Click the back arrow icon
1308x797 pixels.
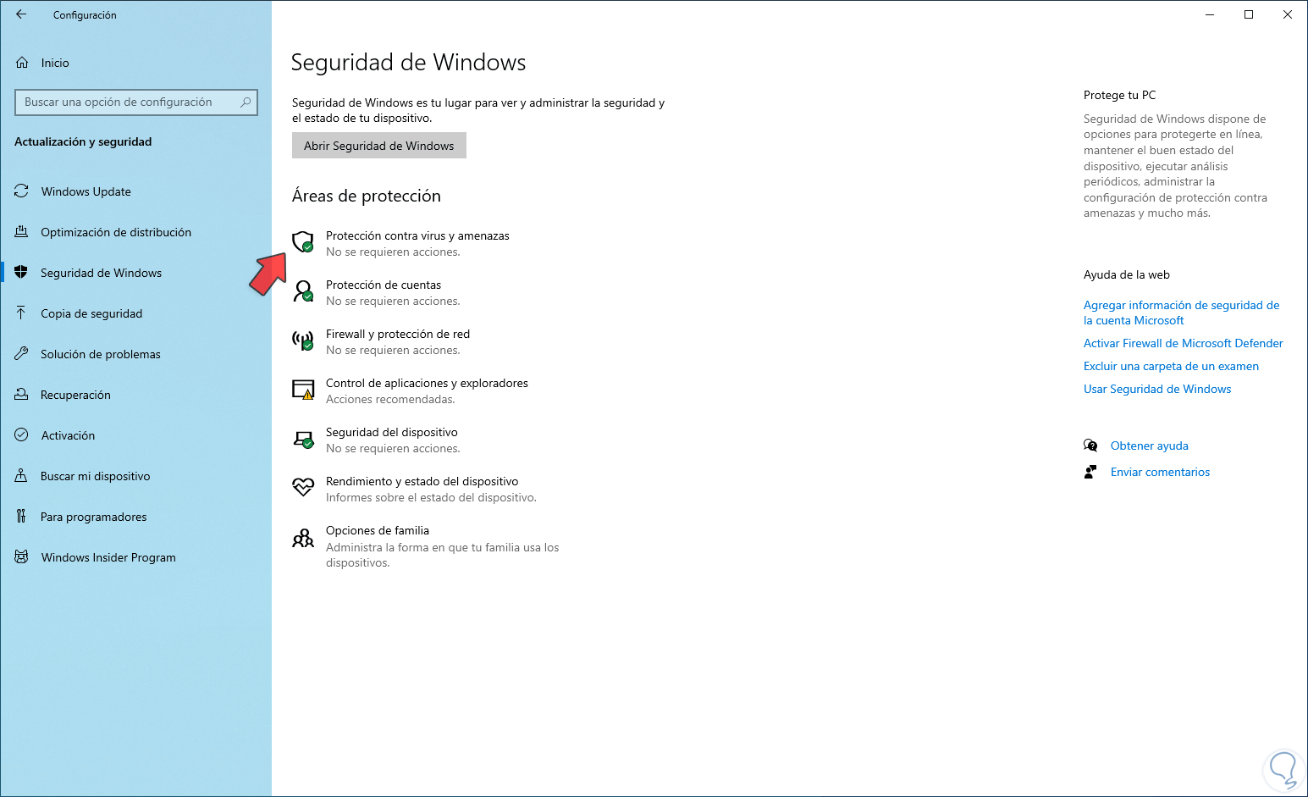click(x=21, y=14)
